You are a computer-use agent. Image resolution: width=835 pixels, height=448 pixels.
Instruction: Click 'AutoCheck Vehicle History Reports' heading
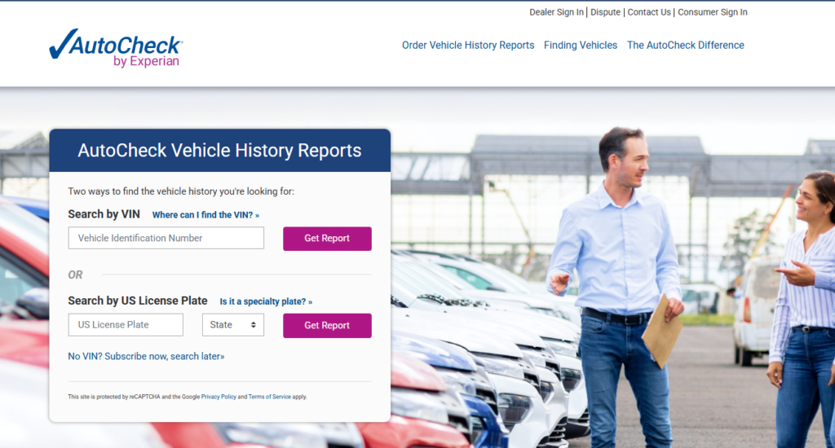(219, 151)
